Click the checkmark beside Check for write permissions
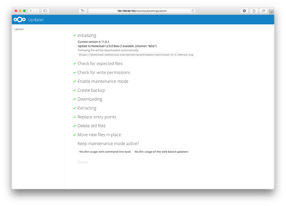 tap(75, 73)
